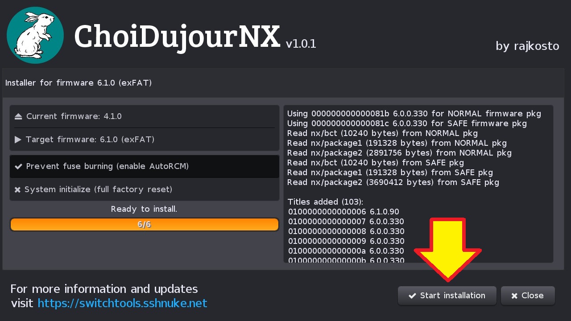571x321 pixels.
Task: Click title entry 0100000000000008 6.0.0.330
Action: click(346, 231)
